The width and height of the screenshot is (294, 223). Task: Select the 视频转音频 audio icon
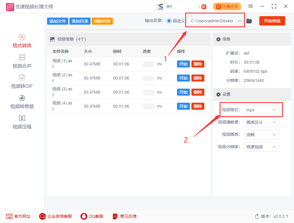click(22, 98)
